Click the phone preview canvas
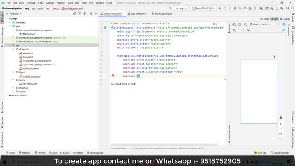Viewport: 295px width, 166px height. (259, 91)
